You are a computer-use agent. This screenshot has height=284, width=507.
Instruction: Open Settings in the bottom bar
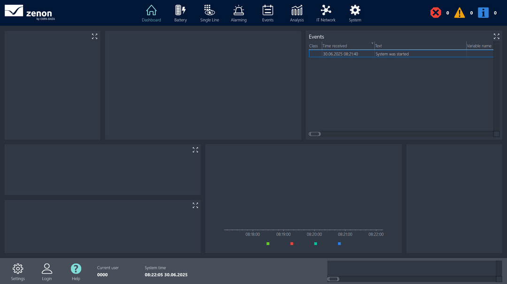pyautogui.click(x=18, y=272)
